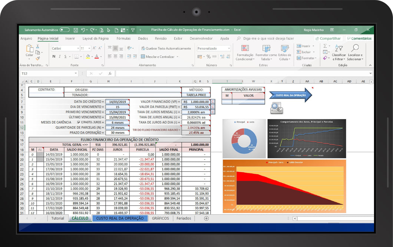Open the Desenvolvedor ribbon tab
The height and width of the screenshot is (247, 393).
(201, 38)
